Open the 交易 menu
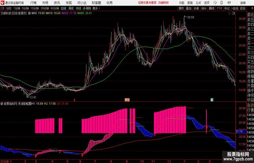Viewport: 254px width, 163px height. (109, 3)
